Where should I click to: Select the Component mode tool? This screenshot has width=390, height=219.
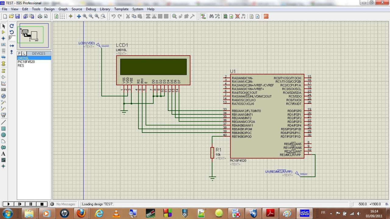click(x=4, y=32)
